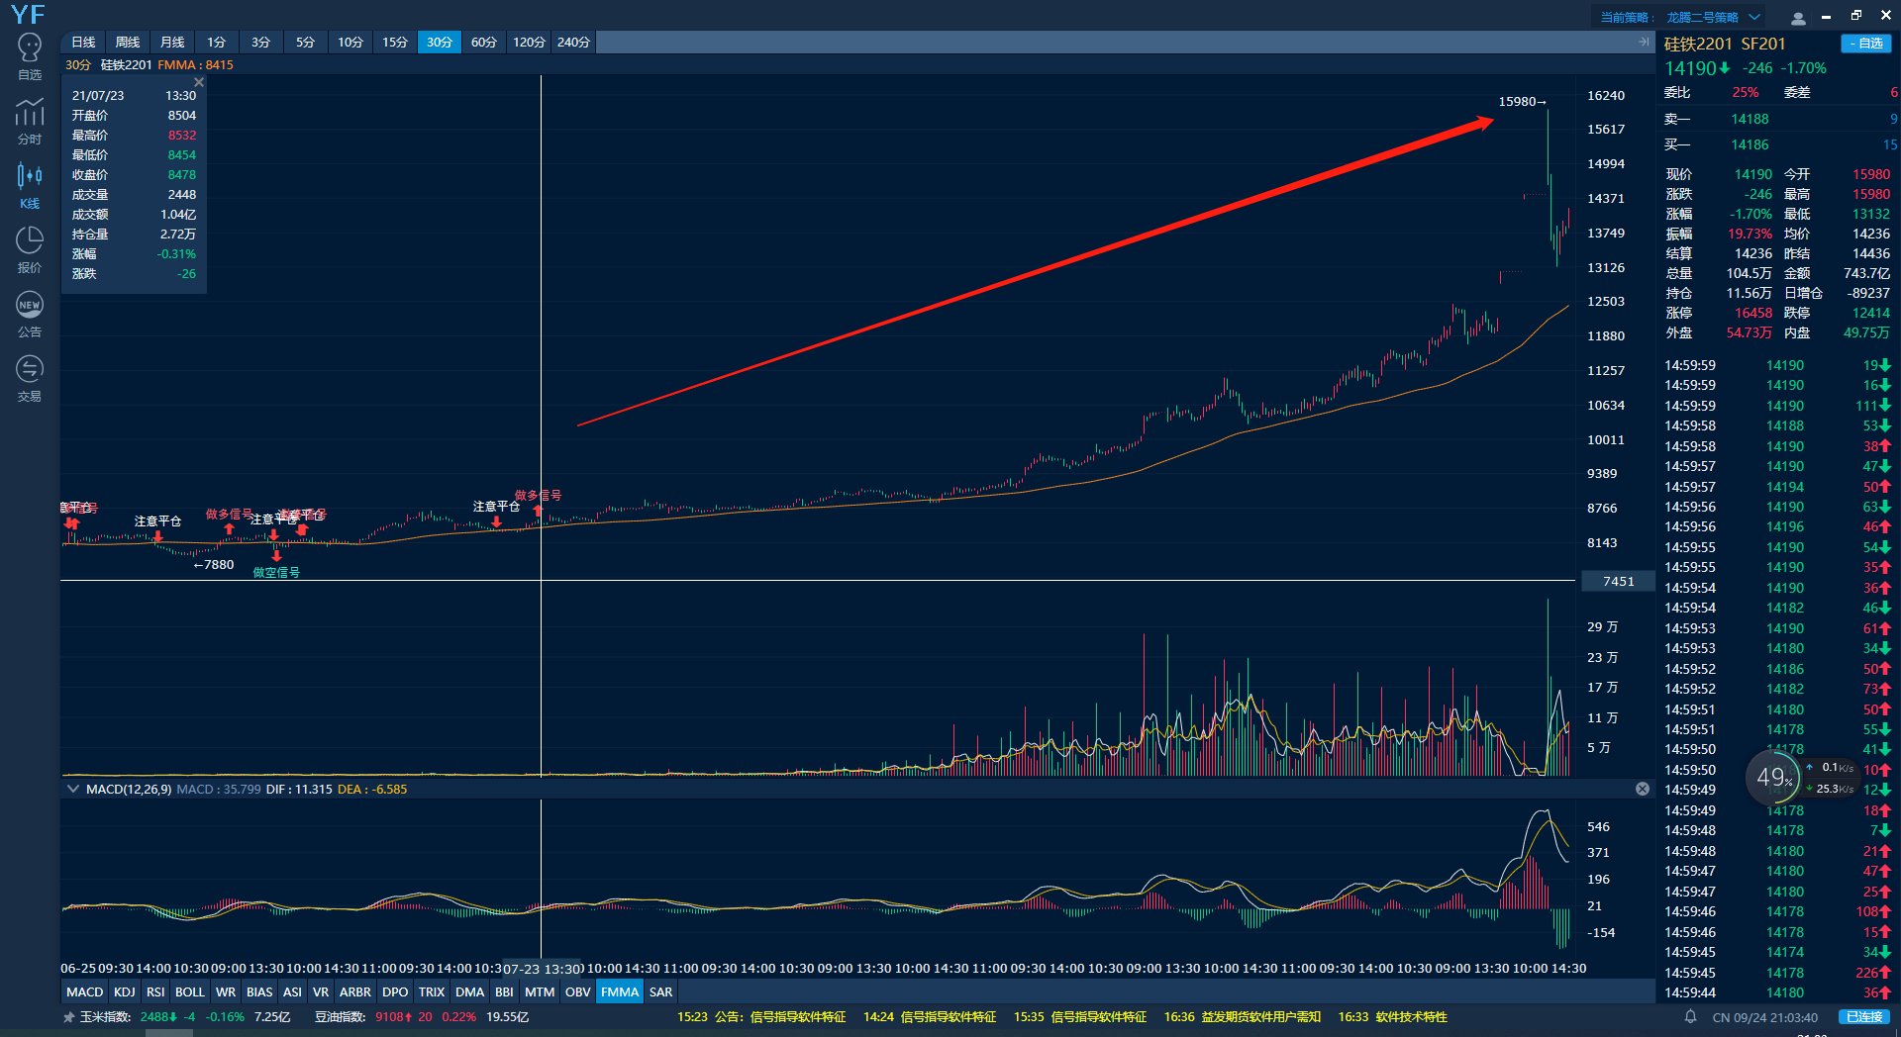Collapse the right panel with arrow
This screenshot has height=1037, width=1901.
(x=1644, y=43)
